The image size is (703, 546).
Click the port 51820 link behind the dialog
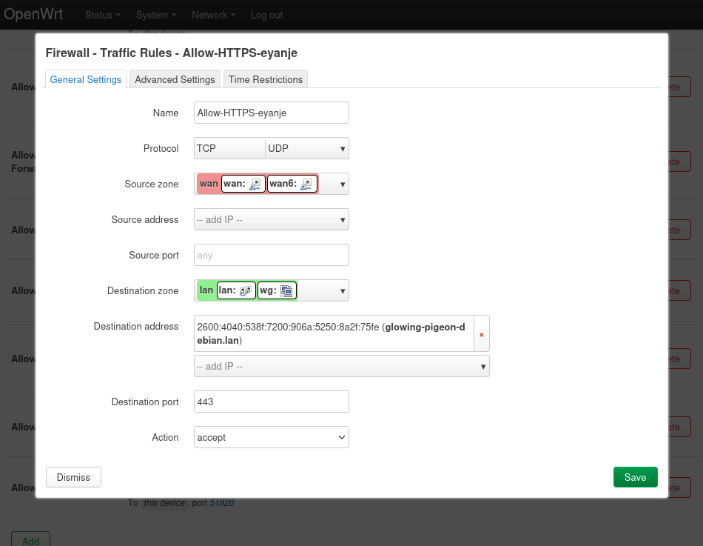click(222, 503)
